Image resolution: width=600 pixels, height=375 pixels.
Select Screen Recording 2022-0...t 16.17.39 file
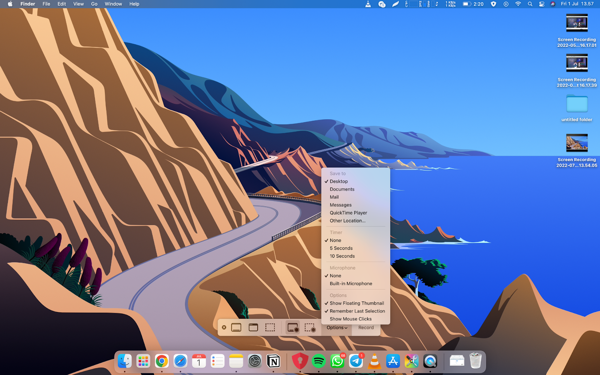coord(577,71)
